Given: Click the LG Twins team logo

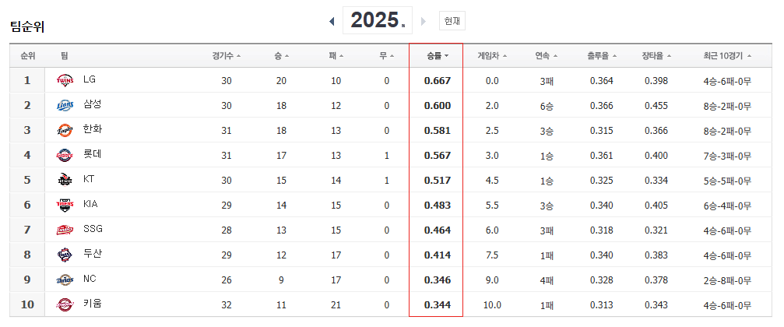Looking at the screenshot, I should 65,80.
